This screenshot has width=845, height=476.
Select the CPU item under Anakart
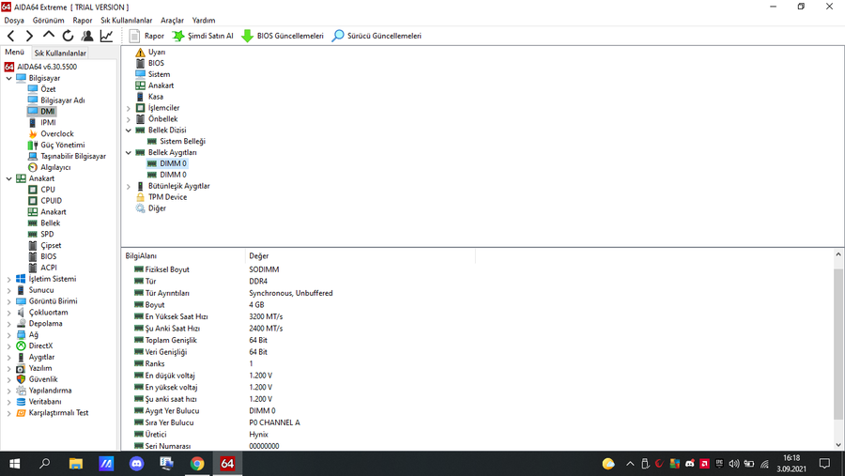(42, 190)
